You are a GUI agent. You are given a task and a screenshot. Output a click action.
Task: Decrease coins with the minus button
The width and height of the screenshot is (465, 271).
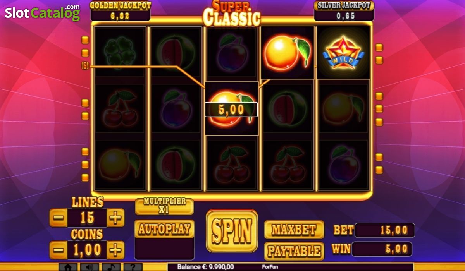coord(59,250)
